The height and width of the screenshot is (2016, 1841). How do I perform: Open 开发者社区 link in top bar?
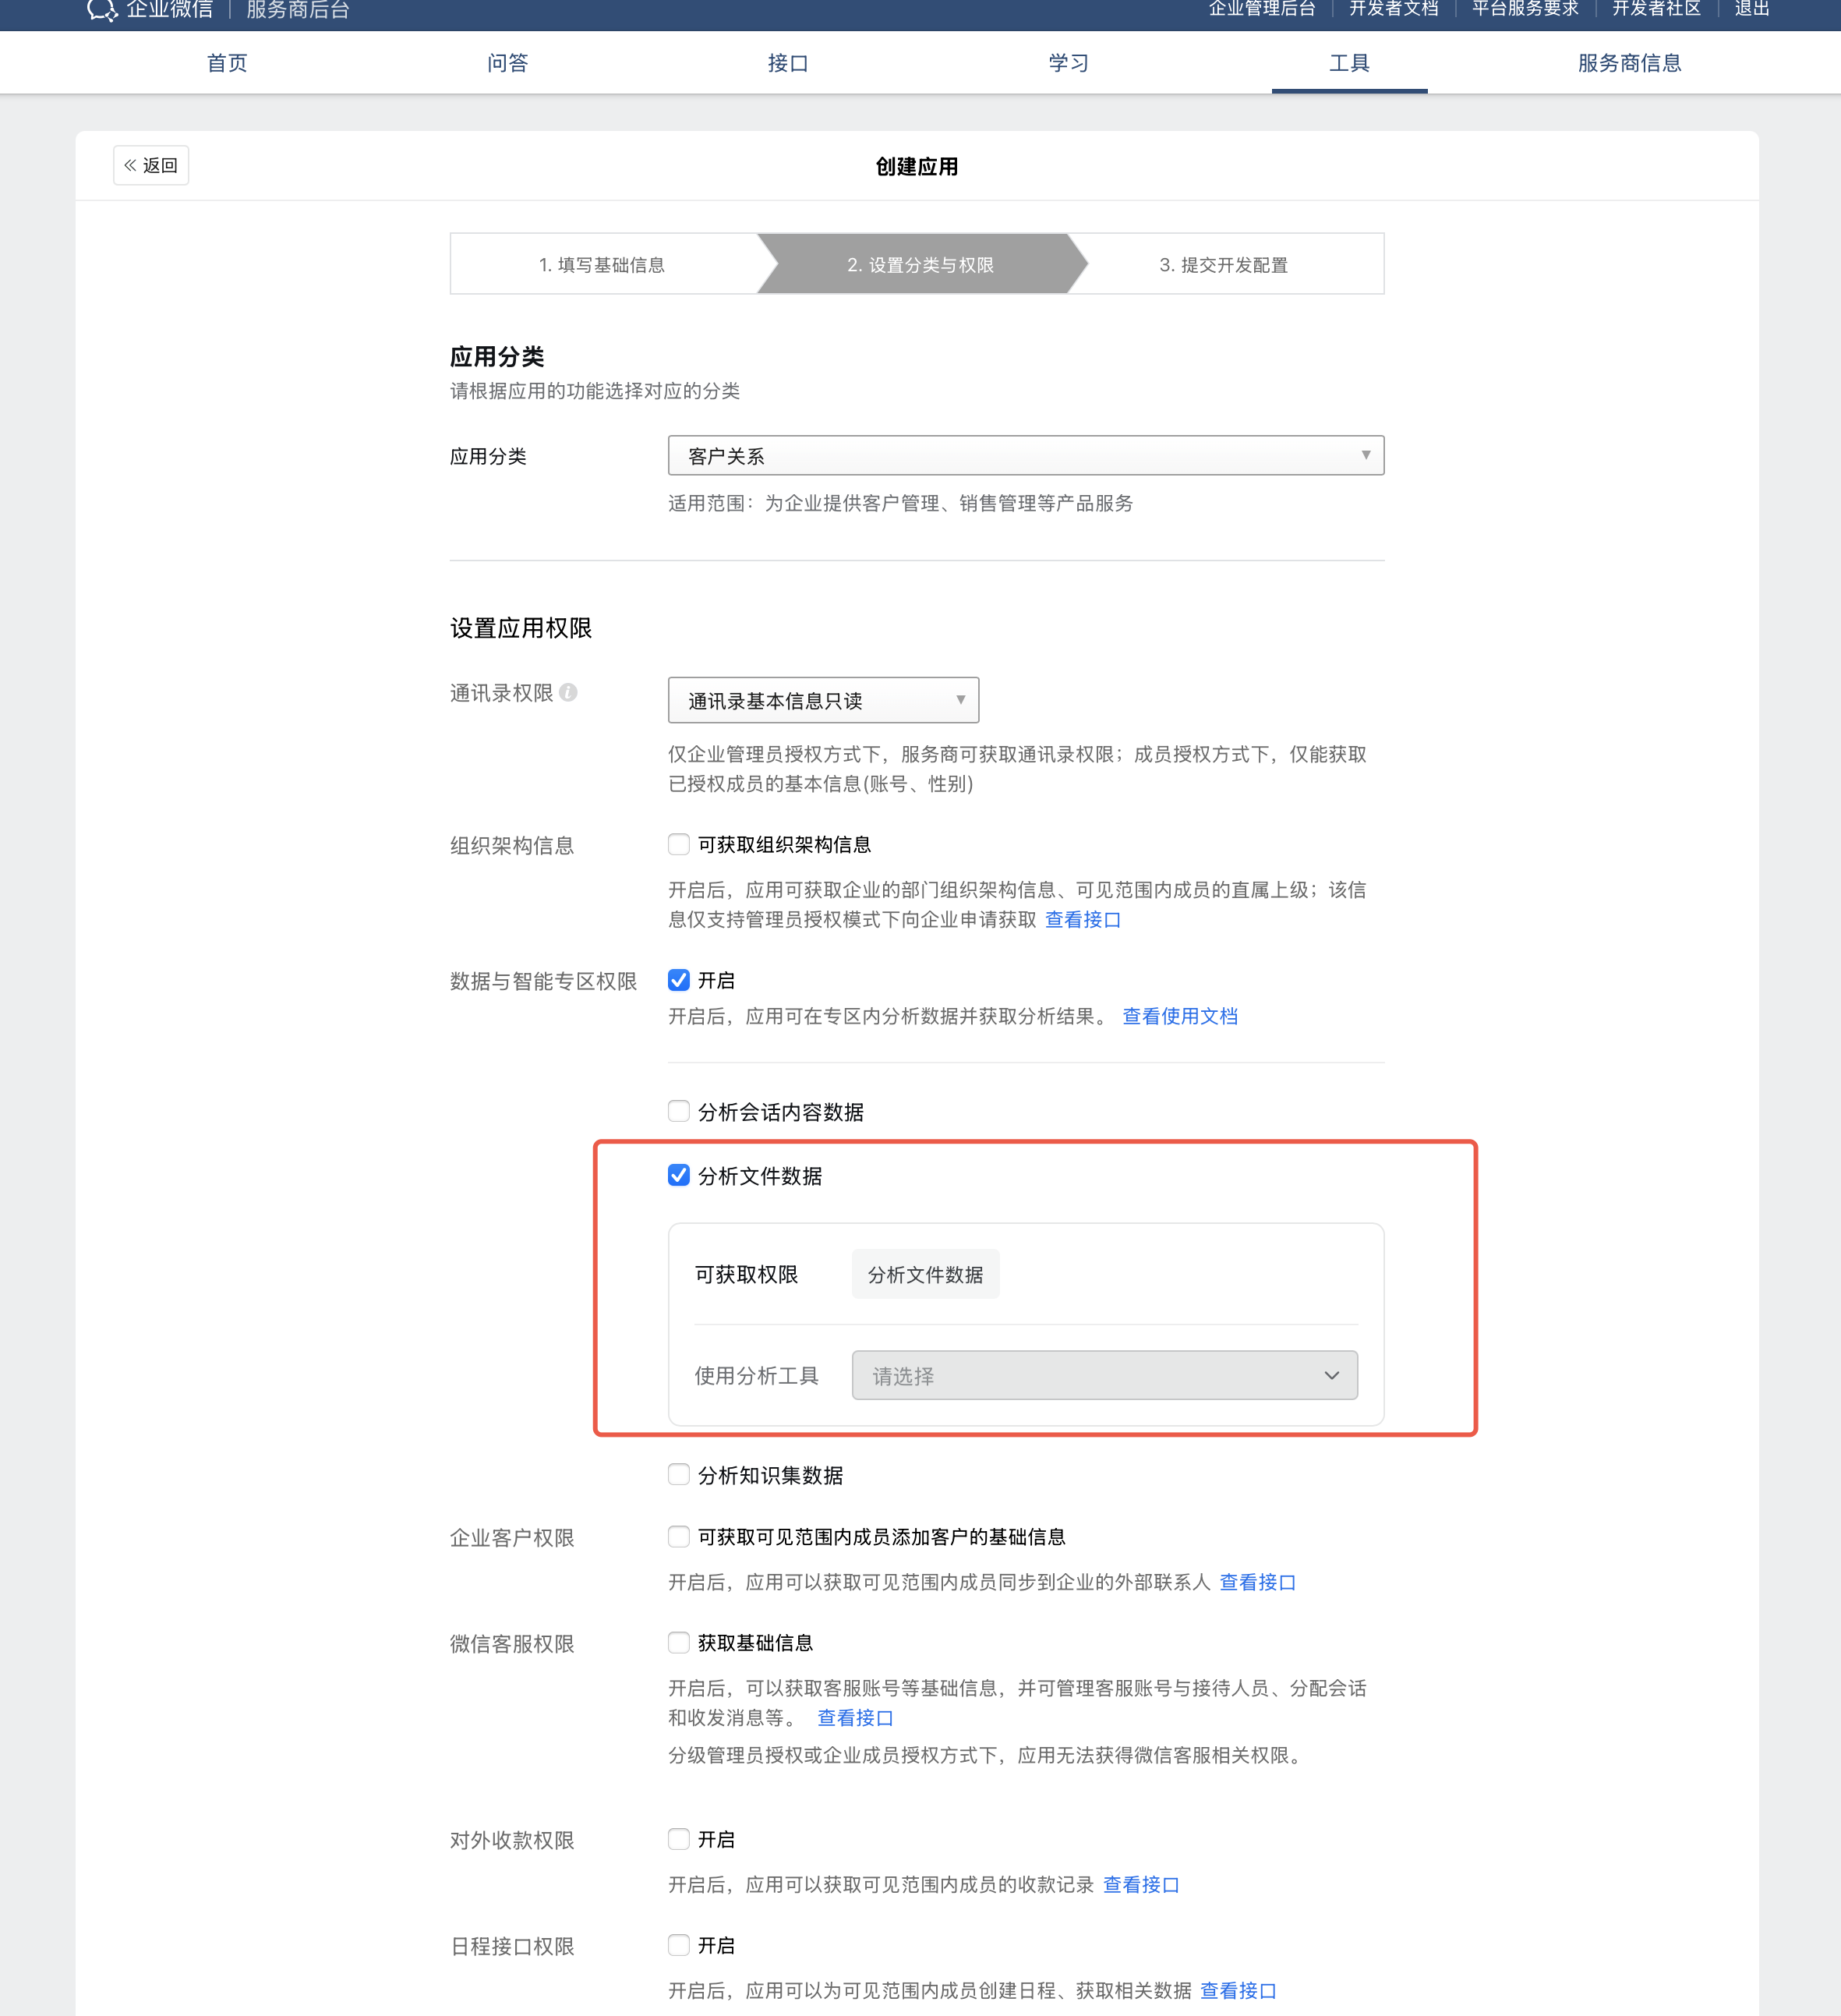pos(1656,9)
